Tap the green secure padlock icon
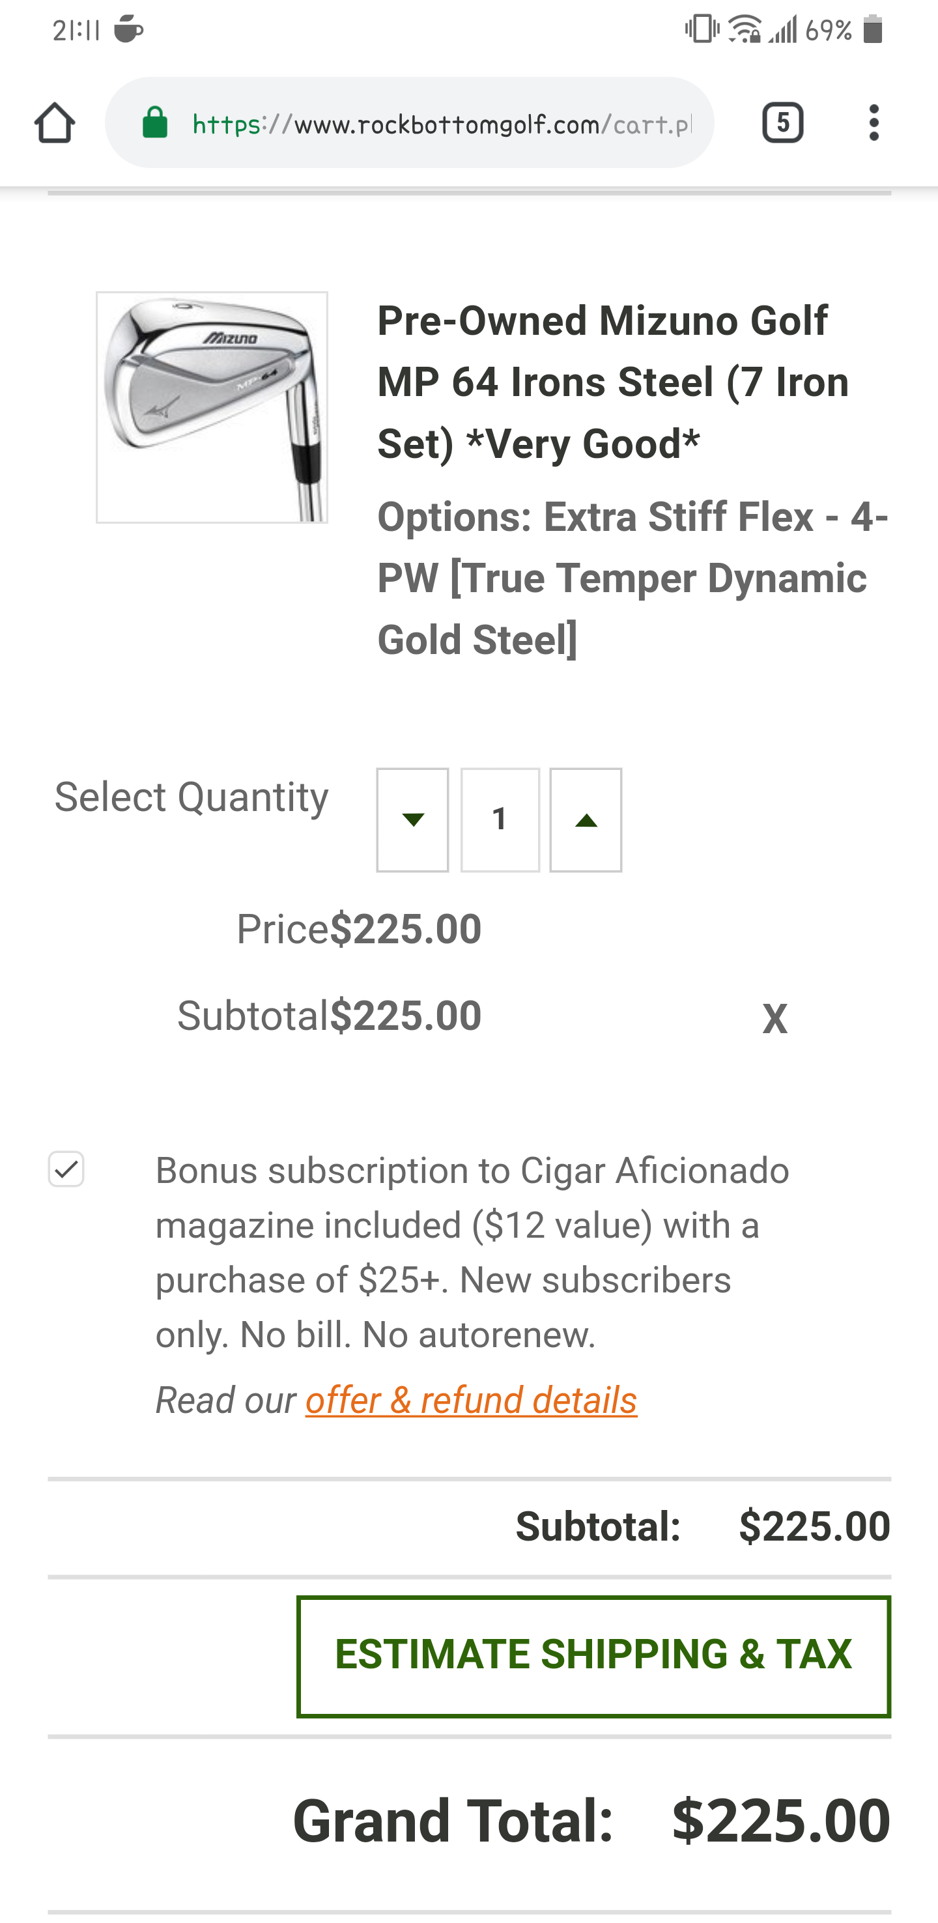Image resolution: width=938 pixels, height=1923 pixels. [155, 122]
